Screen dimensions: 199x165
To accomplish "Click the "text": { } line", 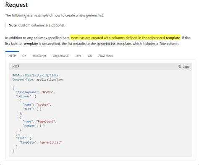I will 32,109.
